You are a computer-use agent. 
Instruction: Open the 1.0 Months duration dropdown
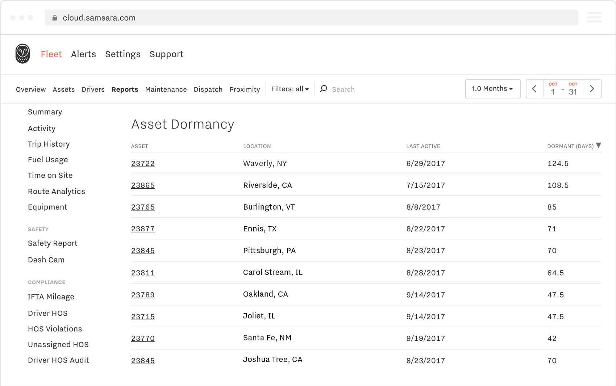(x=492, y=89)
